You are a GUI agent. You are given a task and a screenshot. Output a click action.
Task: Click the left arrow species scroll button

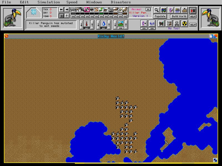(61, 10)
